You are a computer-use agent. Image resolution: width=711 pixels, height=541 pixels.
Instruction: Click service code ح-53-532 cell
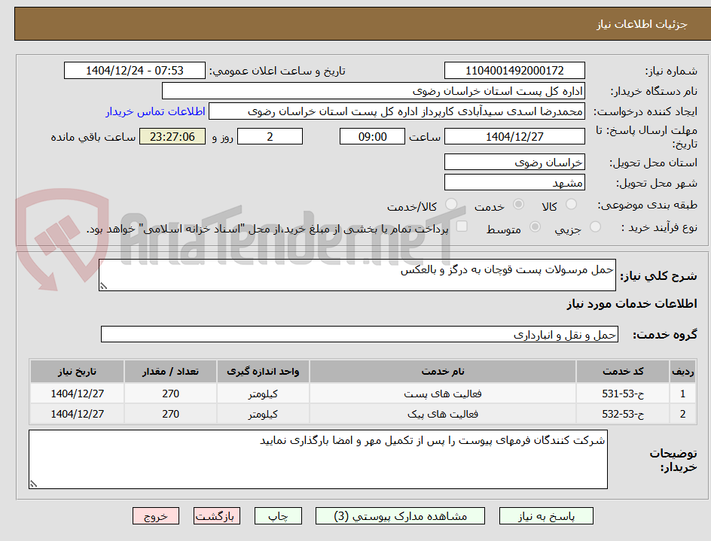tap(623, 414)
